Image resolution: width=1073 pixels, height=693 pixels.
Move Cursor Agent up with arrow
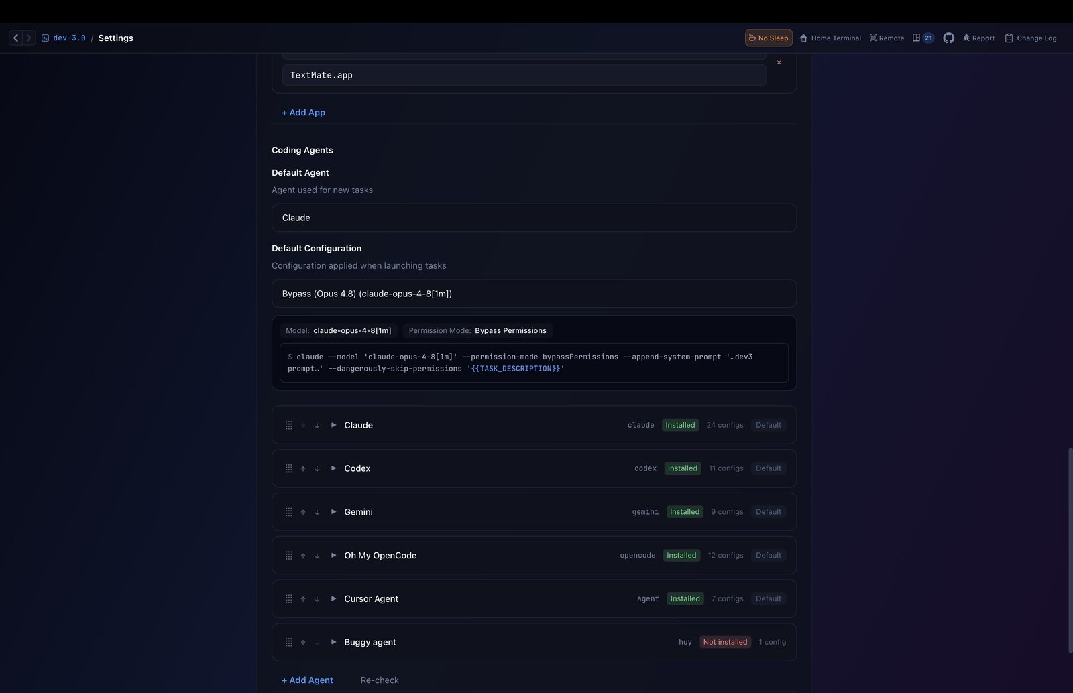(303, 600)
